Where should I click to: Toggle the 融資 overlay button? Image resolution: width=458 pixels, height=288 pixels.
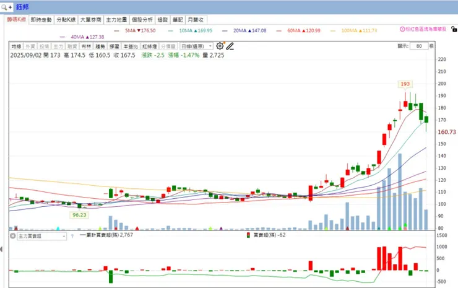pos(72,46)
